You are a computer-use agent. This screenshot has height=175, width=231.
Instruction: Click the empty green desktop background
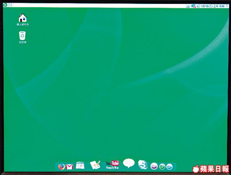point(119,90)
